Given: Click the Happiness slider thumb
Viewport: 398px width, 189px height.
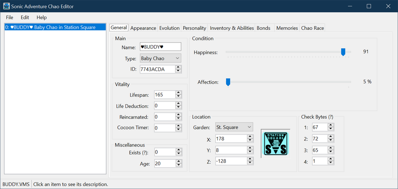Looking at the screenshot, I should point(343,52).
